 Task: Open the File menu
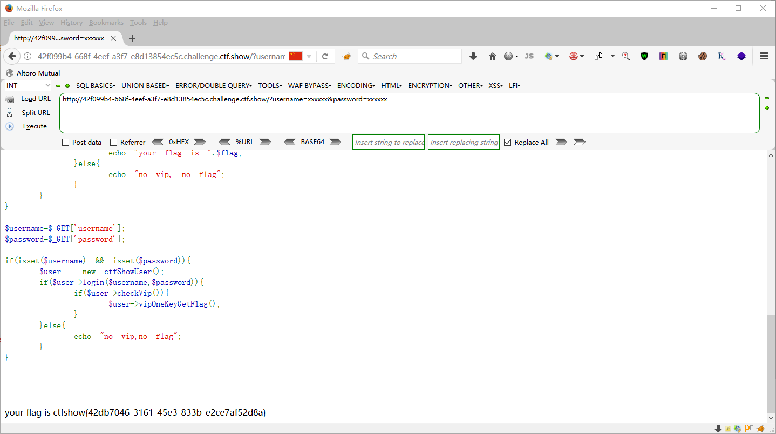tap(9, 23)
